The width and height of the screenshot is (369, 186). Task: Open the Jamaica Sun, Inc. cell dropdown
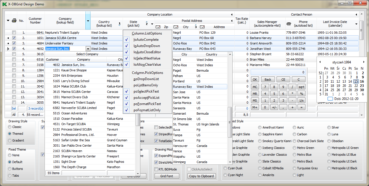coord(88,49)
